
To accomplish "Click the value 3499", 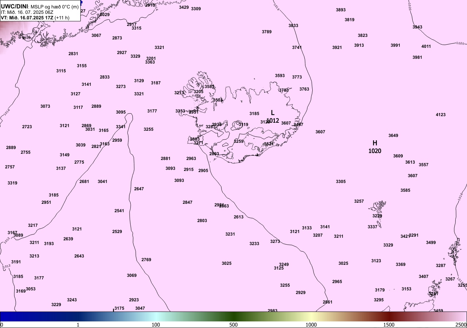I will coord(431,243).
